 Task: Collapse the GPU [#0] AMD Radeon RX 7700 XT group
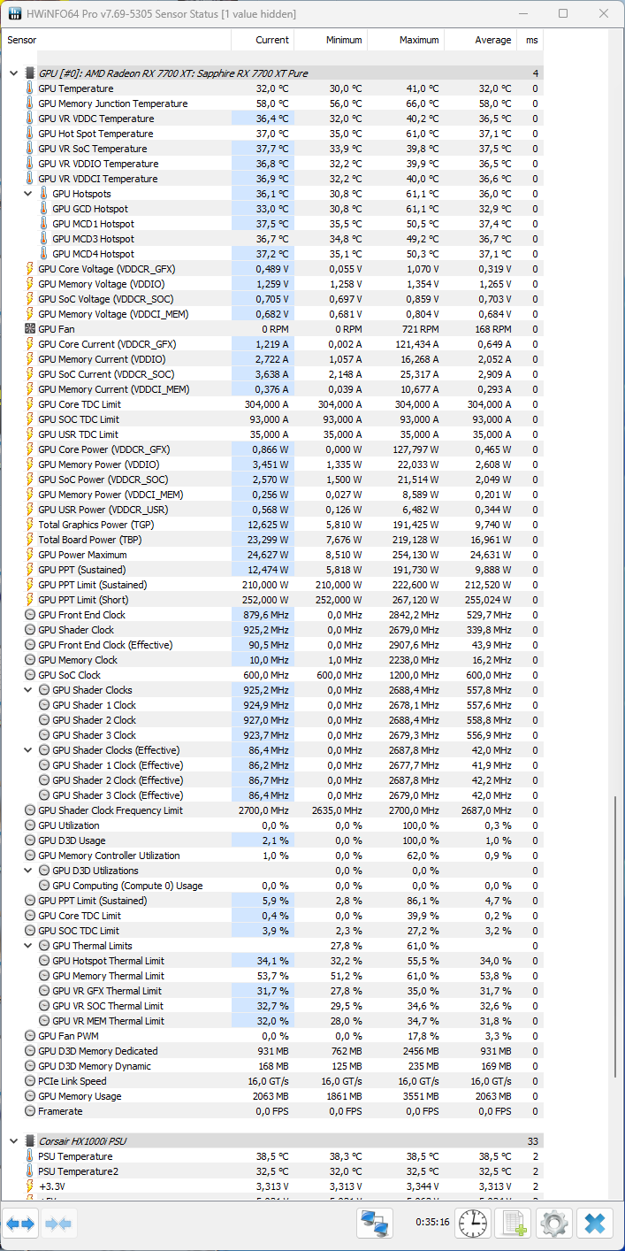(x=13, y=73)
